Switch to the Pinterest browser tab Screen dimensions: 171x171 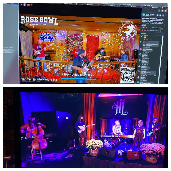[102, 5]
